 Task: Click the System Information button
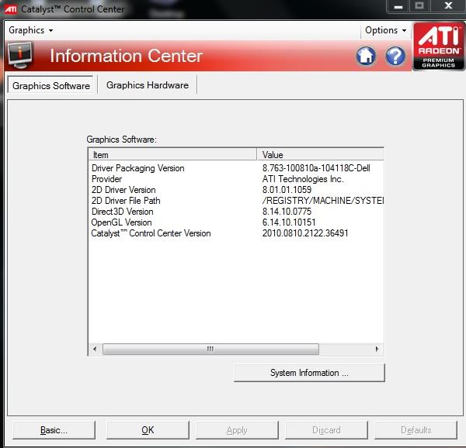coord(309,373)
